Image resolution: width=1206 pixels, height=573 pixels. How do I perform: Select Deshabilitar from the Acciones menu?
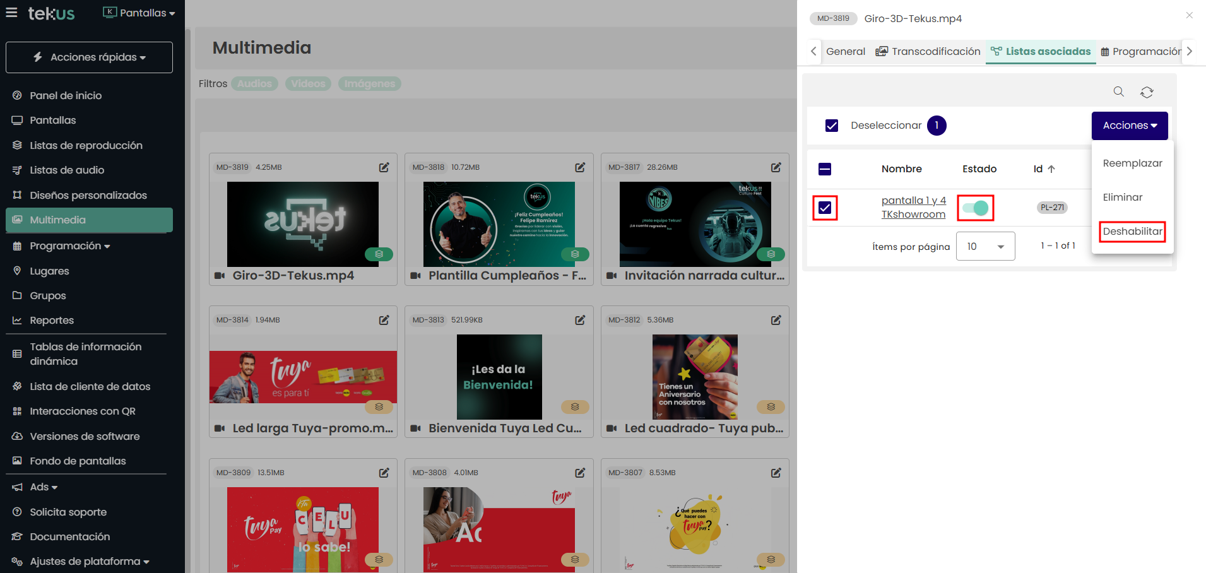pos(1132,232)
